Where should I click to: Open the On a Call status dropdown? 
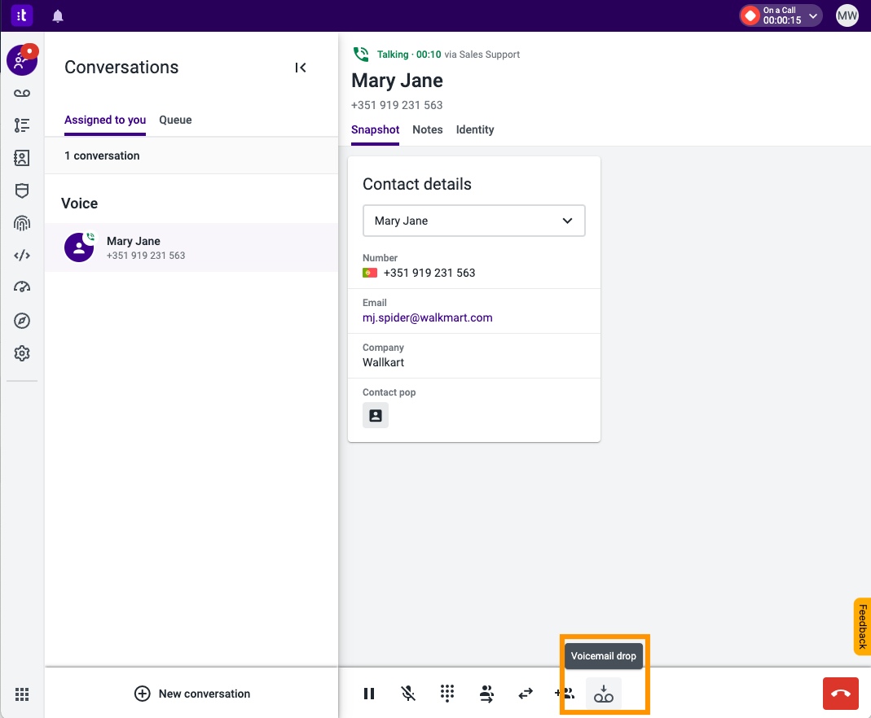781,15
